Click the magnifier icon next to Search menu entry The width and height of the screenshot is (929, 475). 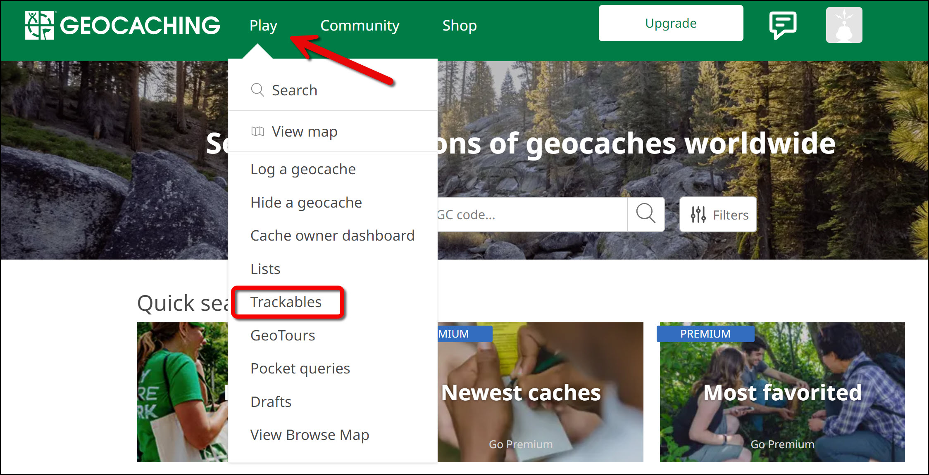(257, 90)
